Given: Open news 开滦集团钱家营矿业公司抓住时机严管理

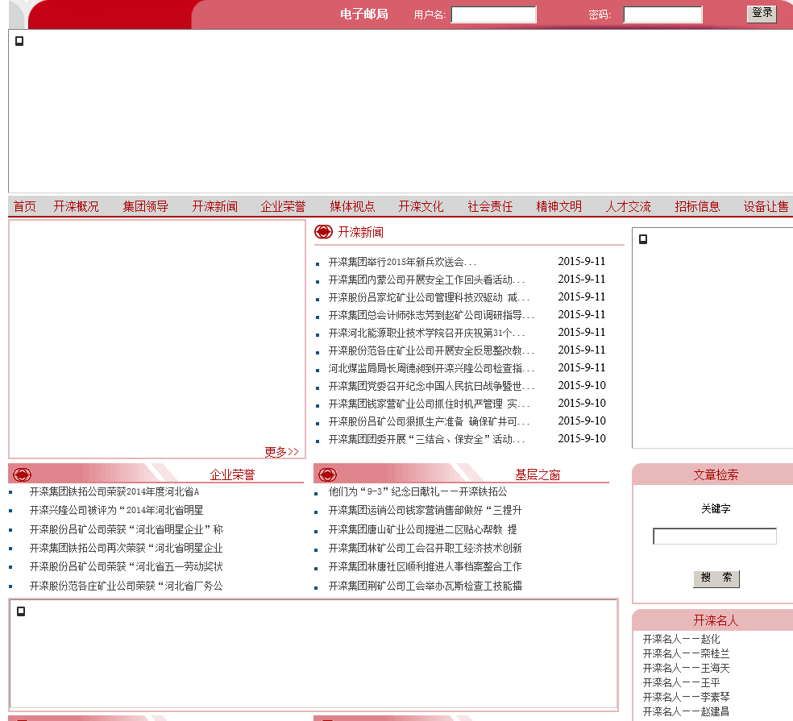Looking at the screenshot, I should click(x=430, y=404).
